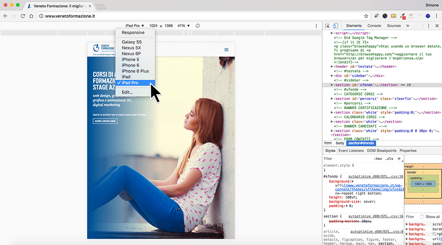Viewport: 442px width, 245px height.
Task: Open the 47% zoom dropdown
Action: pos(183,26)
